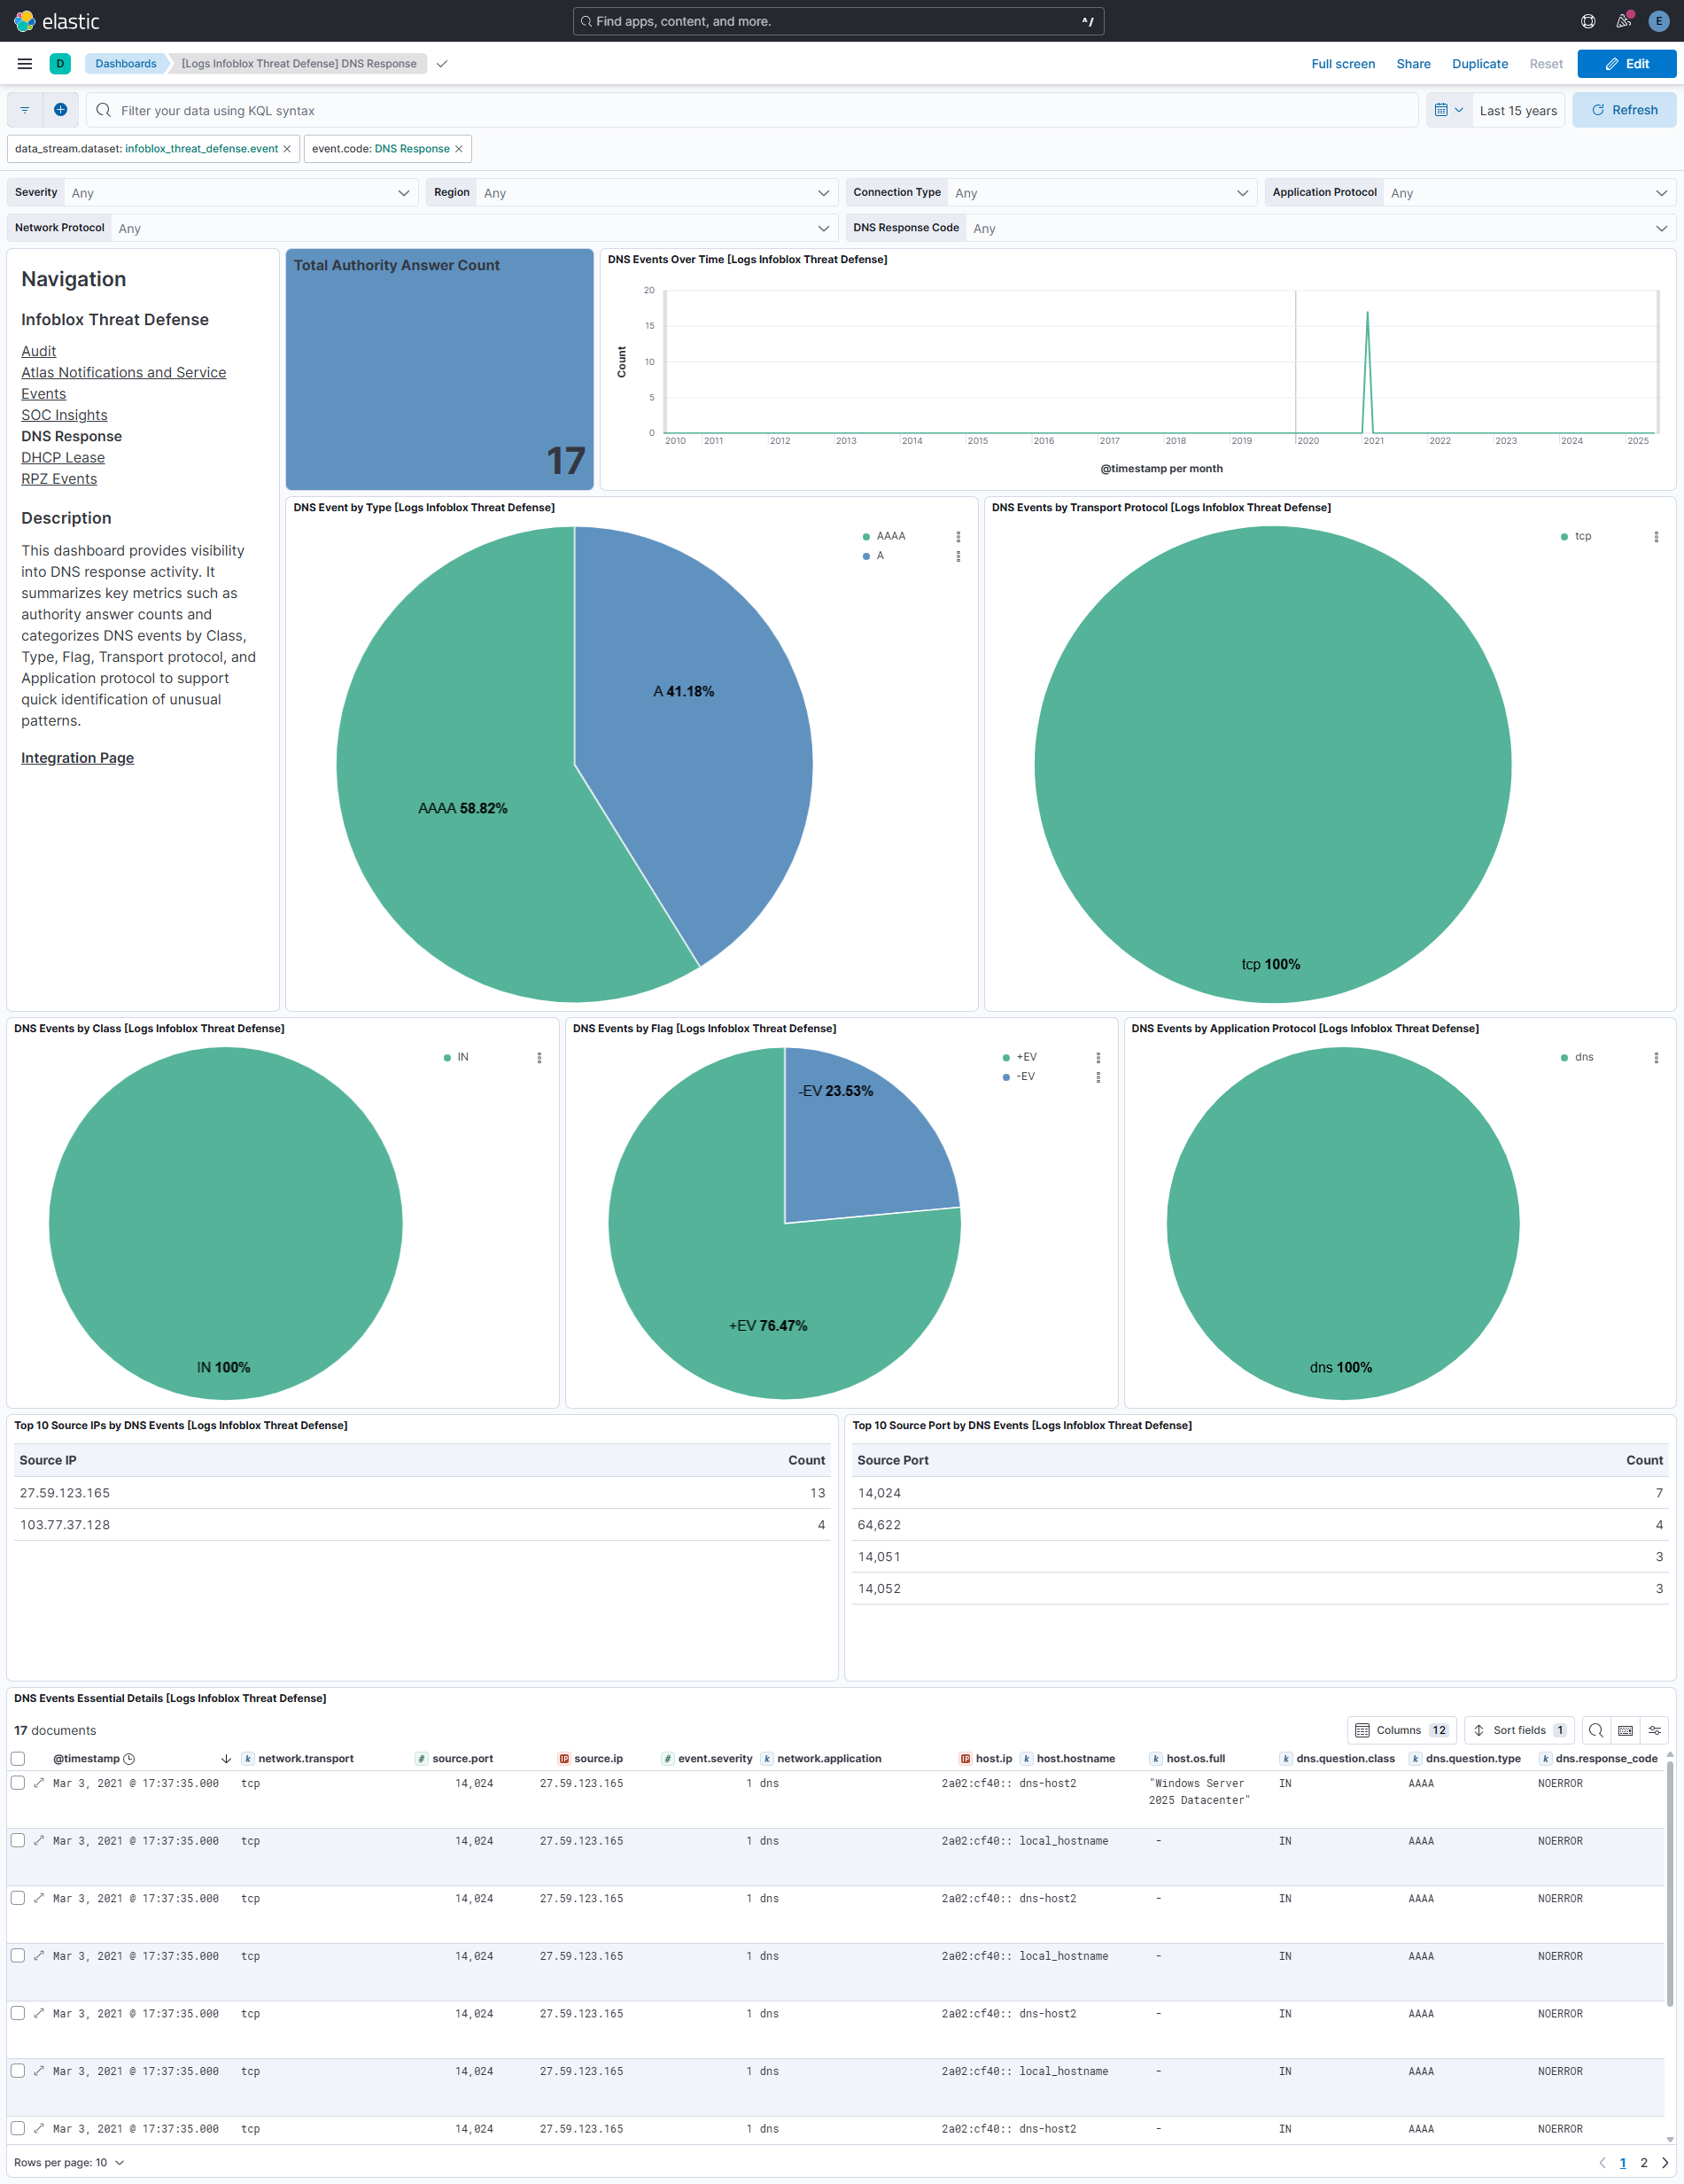Select checkbox for fourth table row

(18, 1955)
